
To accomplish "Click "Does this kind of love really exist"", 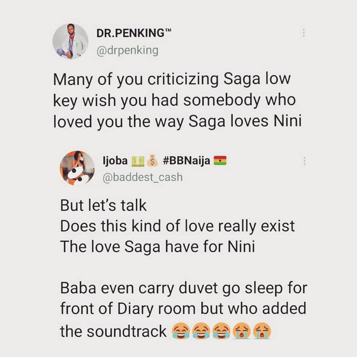I will click(x=177, y=226).
